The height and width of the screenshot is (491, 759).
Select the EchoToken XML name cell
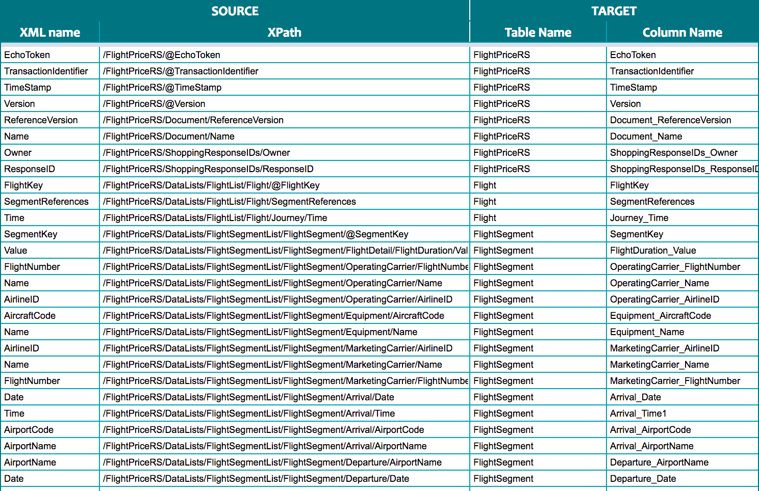tap(49, 54)
